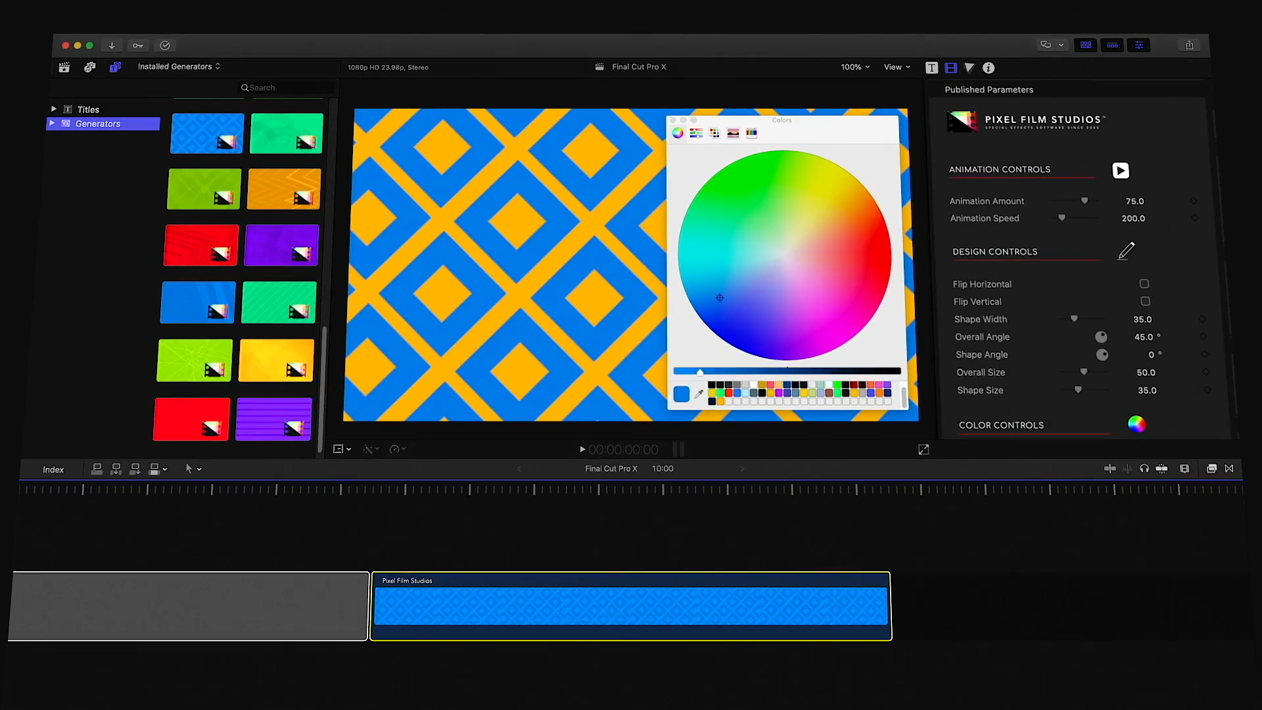Open the 100% zoom dropdown

pos(855,67)
